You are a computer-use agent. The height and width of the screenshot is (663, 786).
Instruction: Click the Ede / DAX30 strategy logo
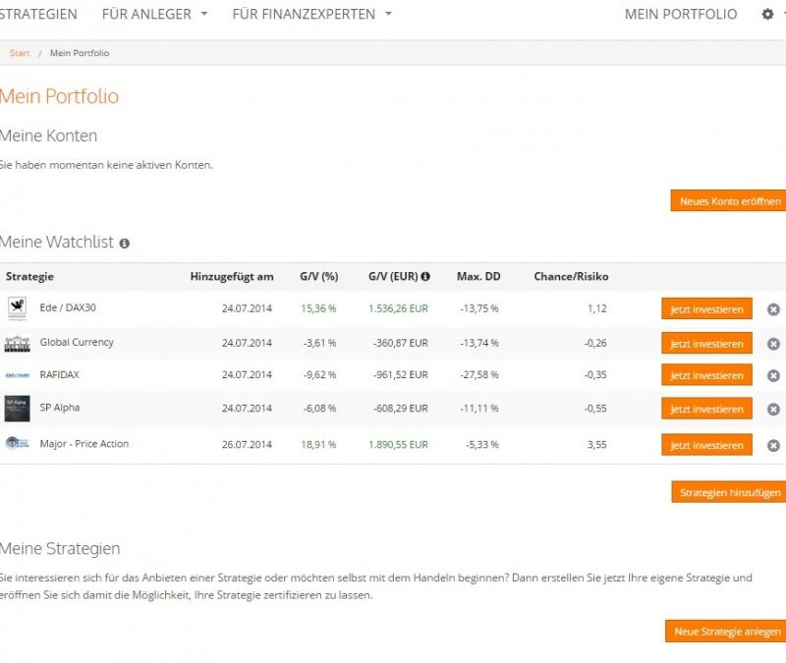[17, 308]
